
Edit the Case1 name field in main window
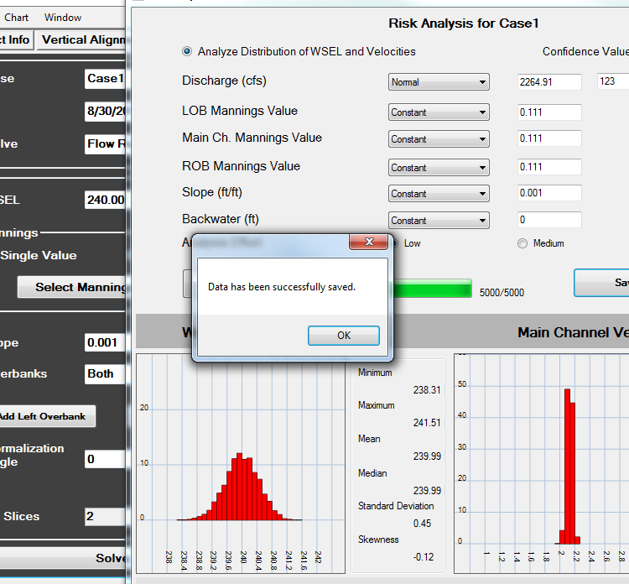click(x=105, y=79)
